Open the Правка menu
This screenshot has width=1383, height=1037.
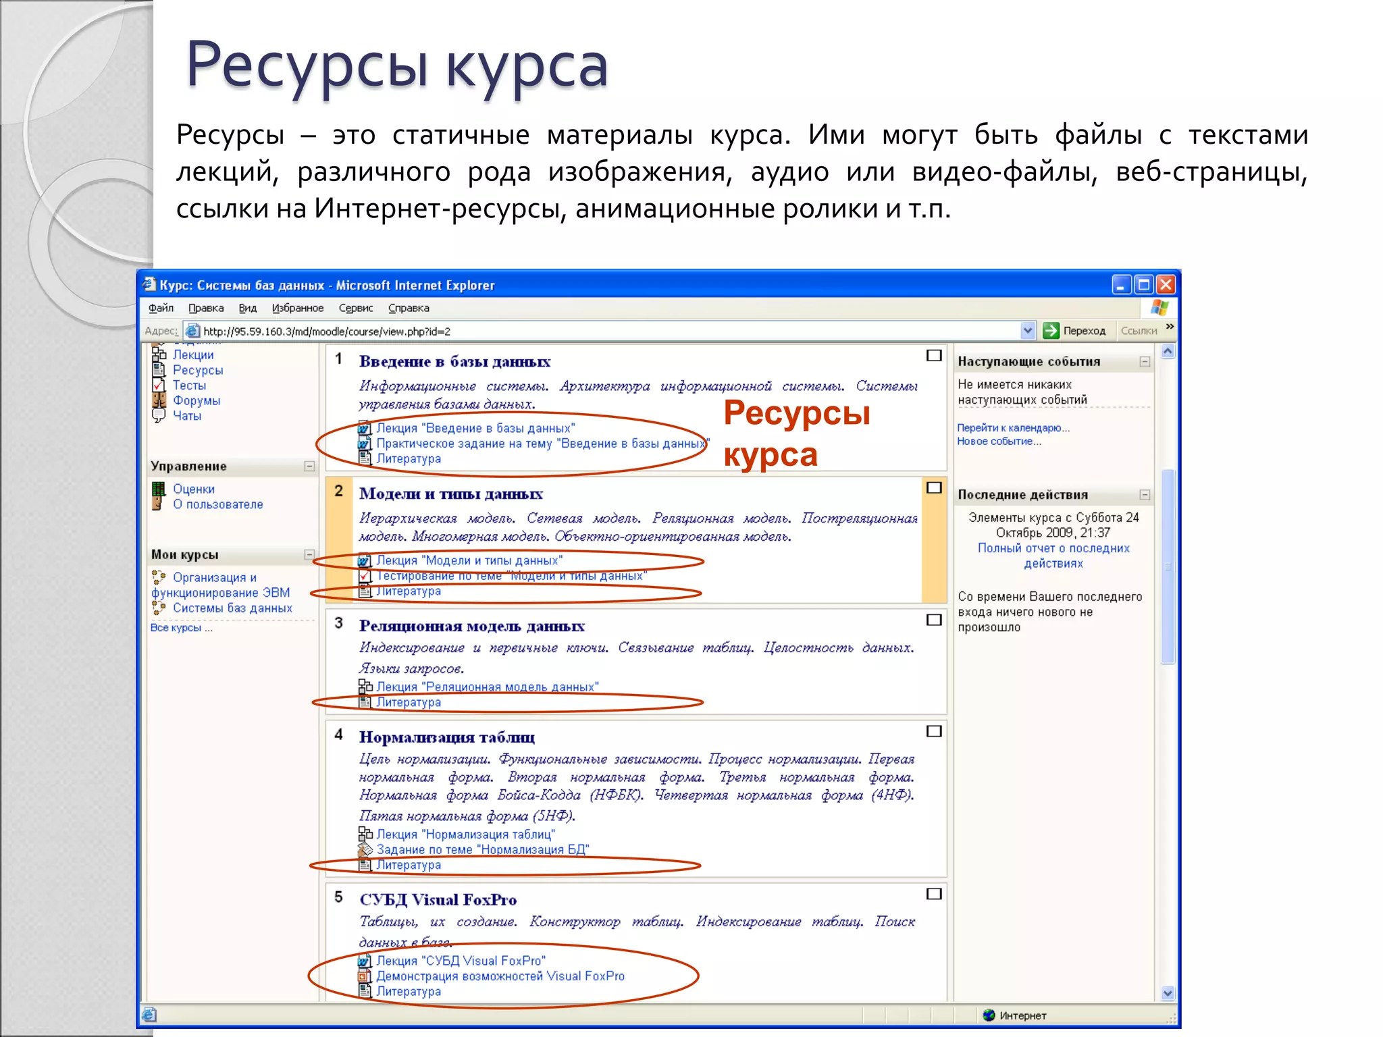pyautogui.click(x=206, y=308)
